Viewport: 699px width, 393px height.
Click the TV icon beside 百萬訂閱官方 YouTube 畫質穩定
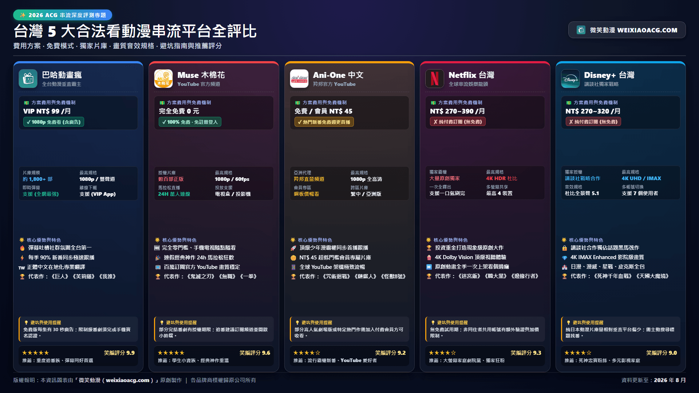click(x=158, y=267)
